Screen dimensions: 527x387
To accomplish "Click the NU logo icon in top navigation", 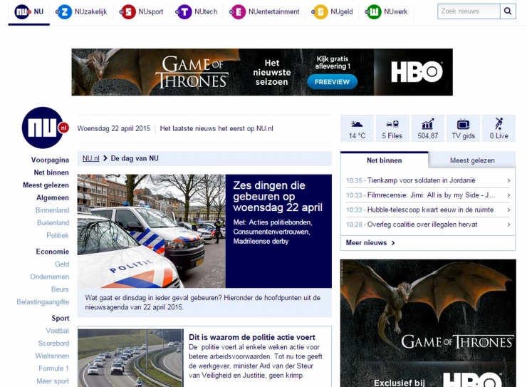I will [23, 12].
